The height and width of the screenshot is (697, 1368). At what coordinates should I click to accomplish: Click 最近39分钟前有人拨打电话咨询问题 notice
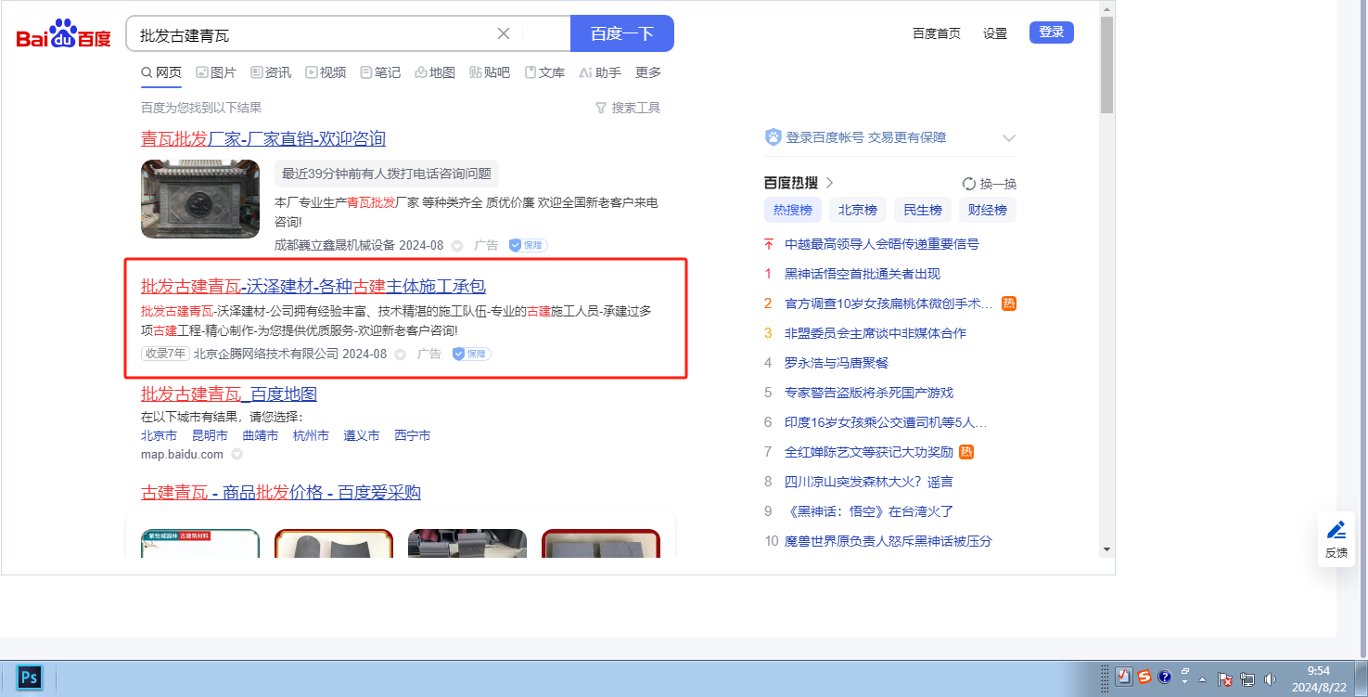pos(387,174)
